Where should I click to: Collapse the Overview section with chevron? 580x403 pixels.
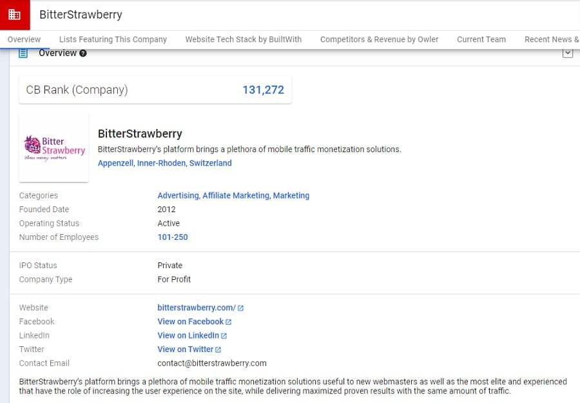(x=568, y=54)
